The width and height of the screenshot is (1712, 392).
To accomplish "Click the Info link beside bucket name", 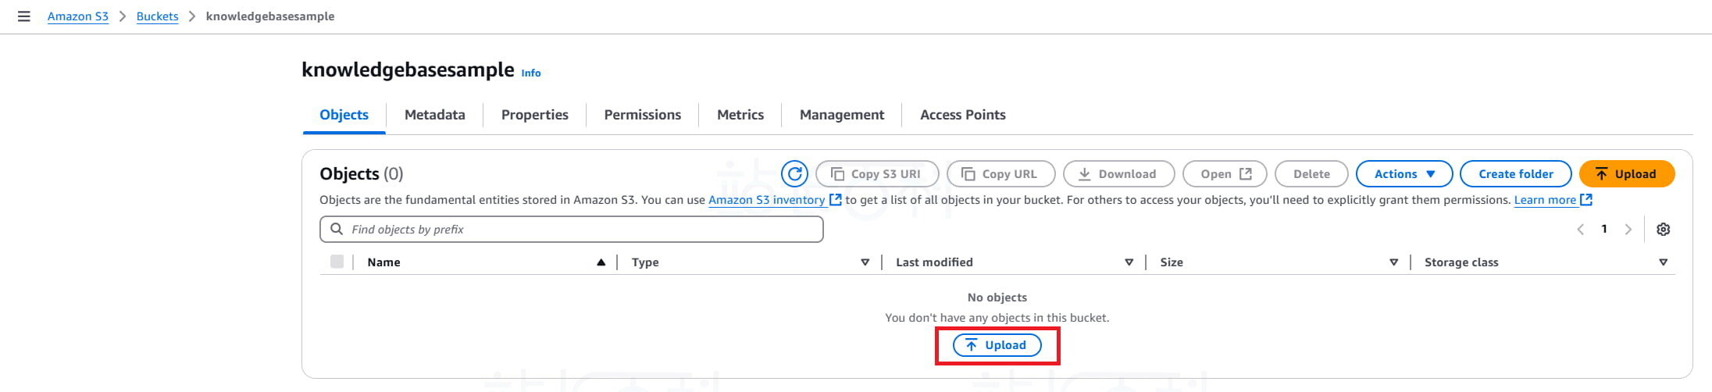I will [531, 73].
